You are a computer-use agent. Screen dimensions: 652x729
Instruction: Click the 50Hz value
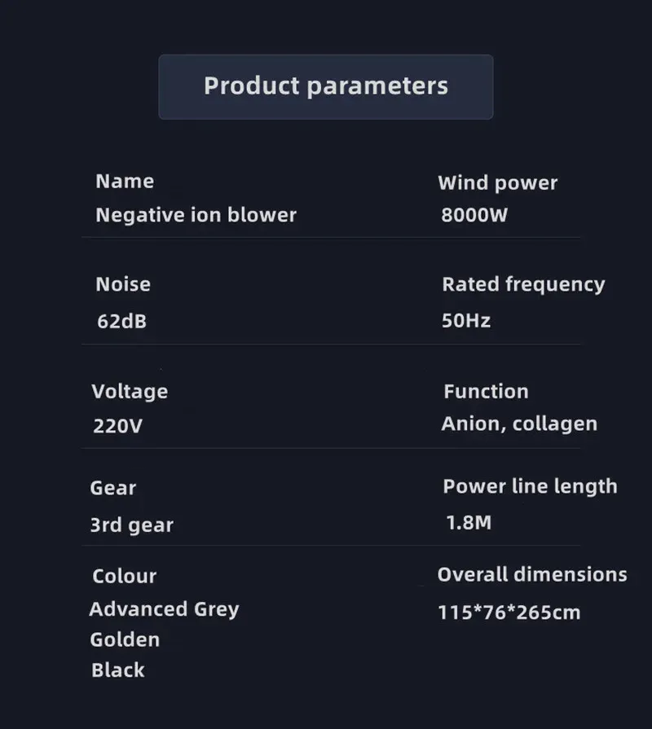pyautogui.click(x=466, y=321)
